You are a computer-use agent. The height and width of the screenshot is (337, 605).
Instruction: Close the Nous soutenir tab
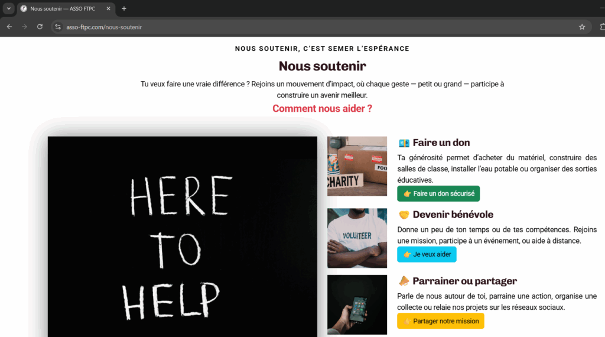(109, 8)
